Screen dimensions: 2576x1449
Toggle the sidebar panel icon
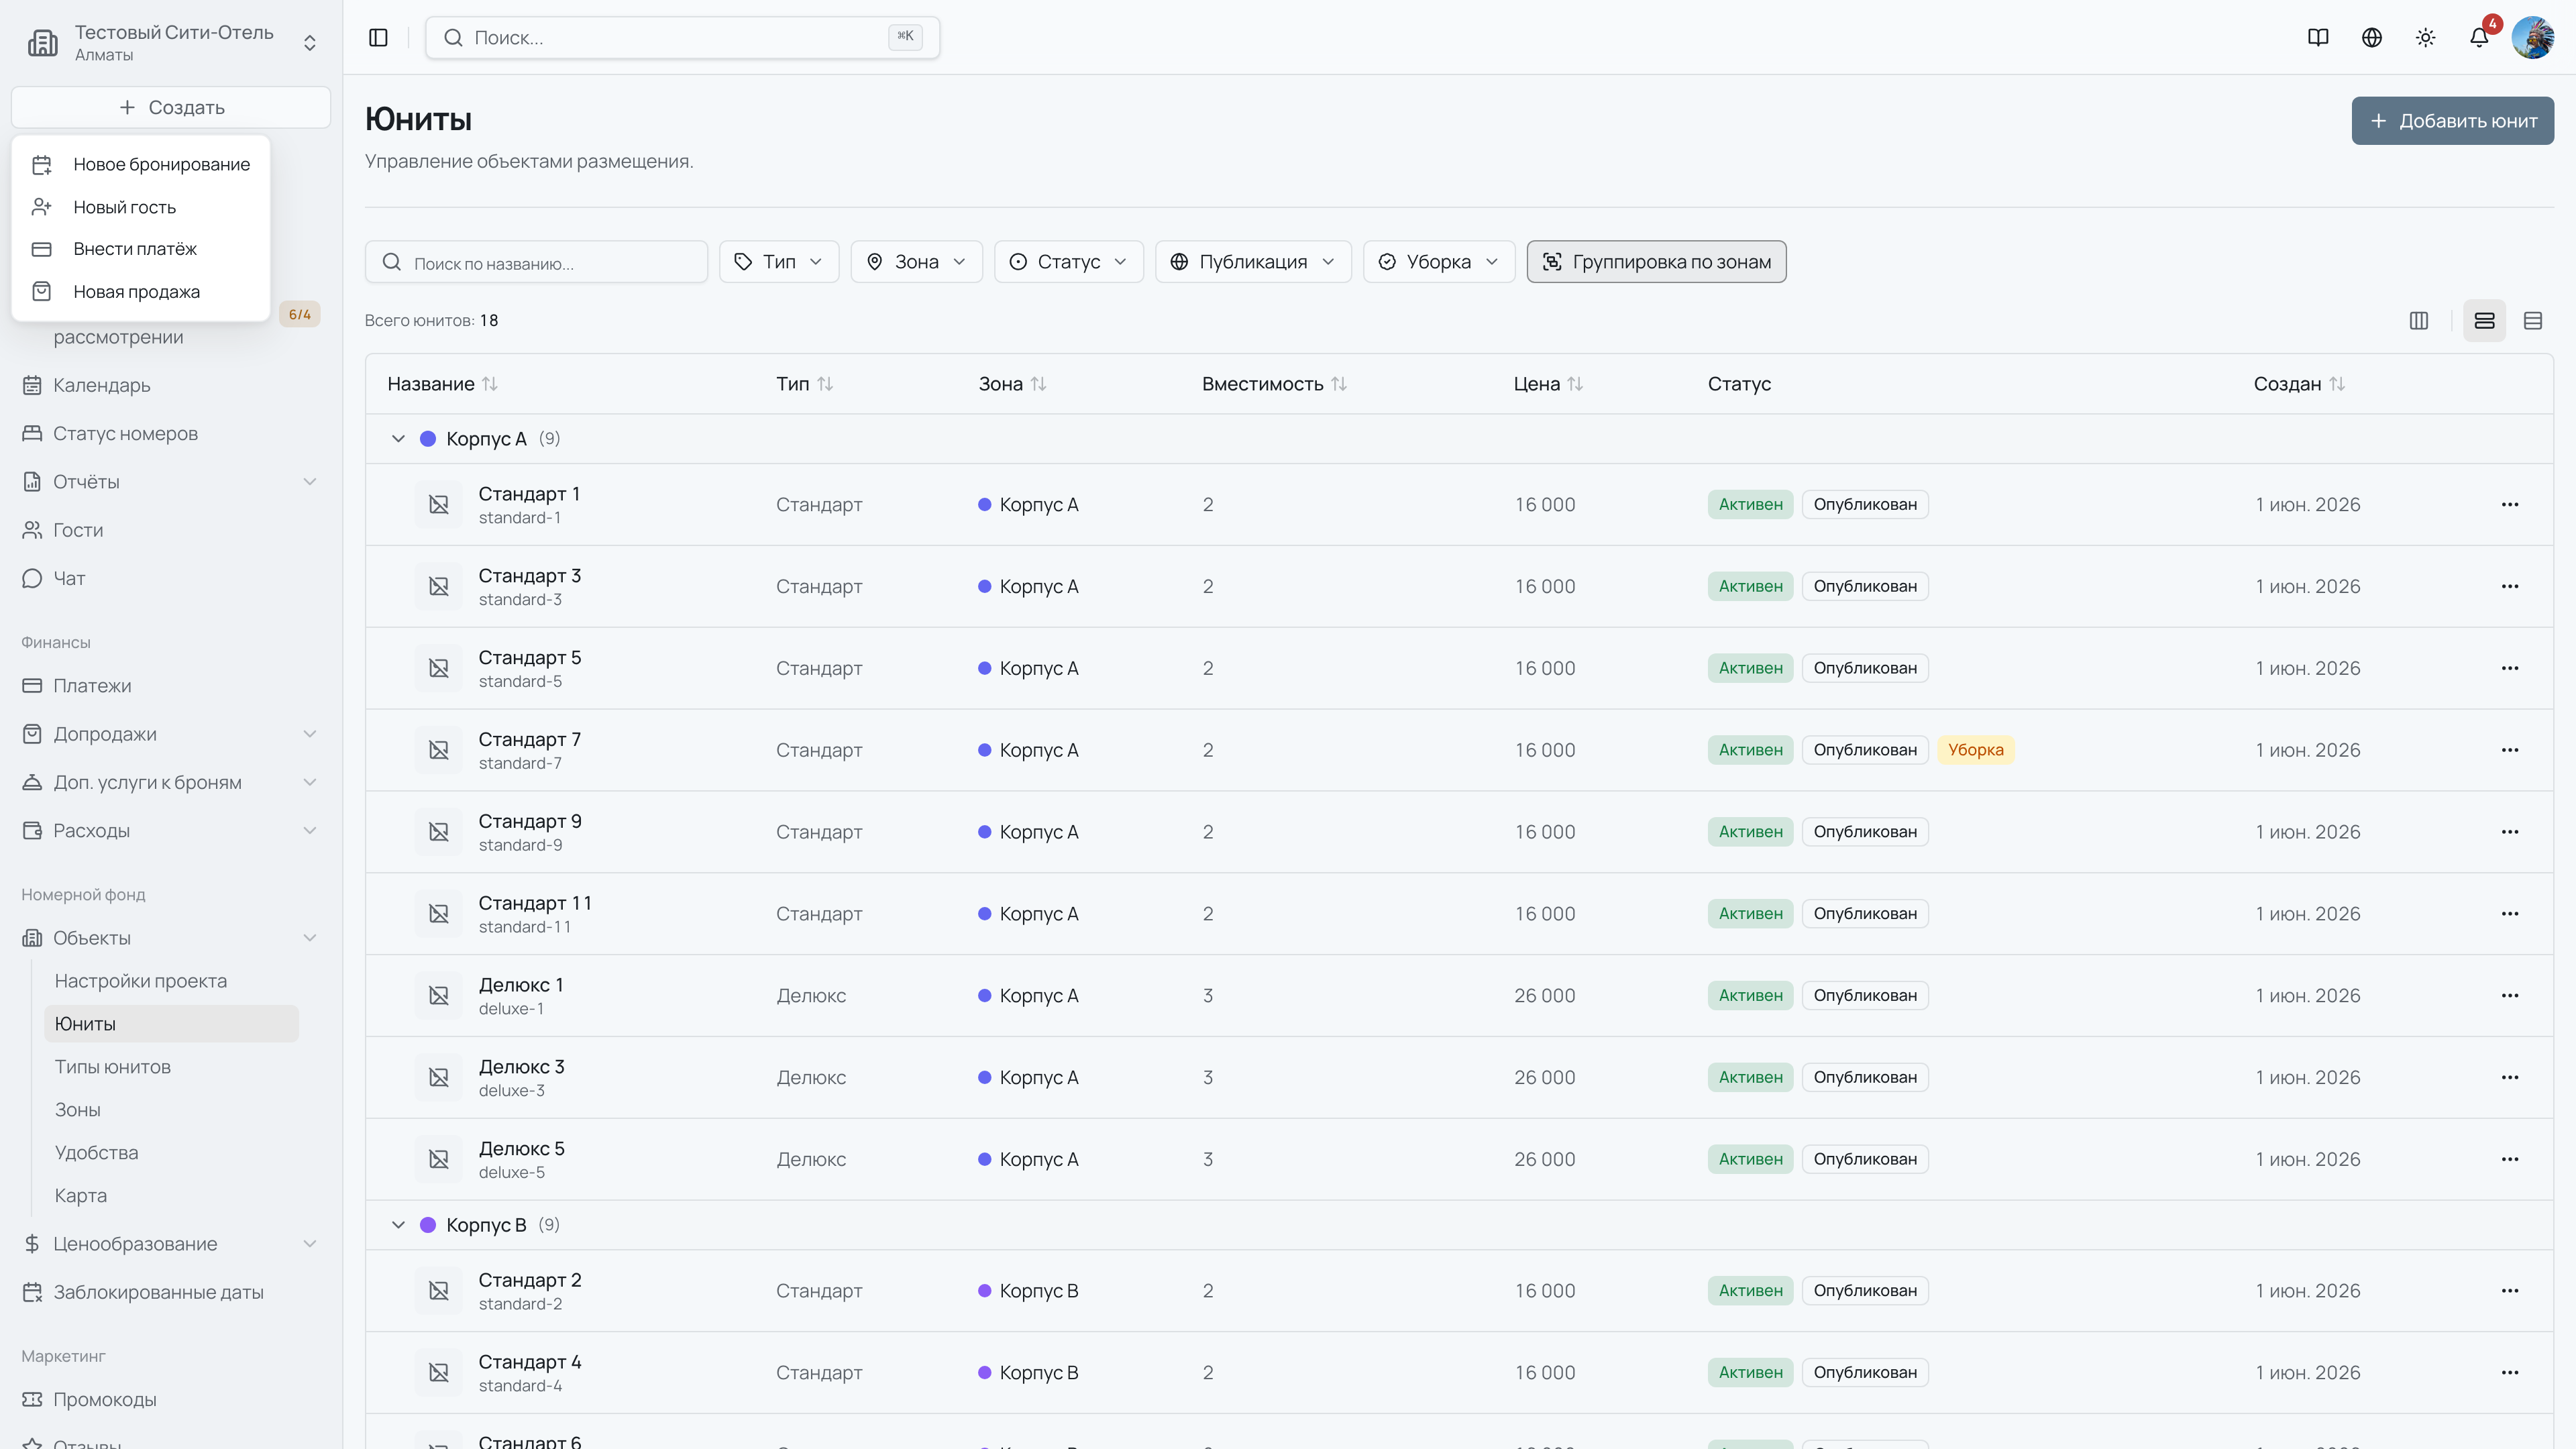coord(378,37)
